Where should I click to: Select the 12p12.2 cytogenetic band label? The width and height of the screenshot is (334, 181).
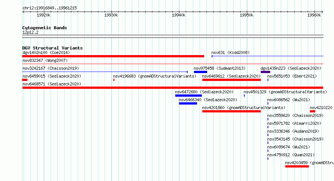point(30,32)
